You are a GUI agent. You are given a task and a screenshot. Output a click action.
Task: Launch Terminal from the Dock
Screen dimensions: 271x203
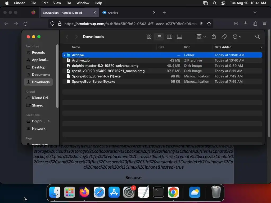click(x=158, y=192)
